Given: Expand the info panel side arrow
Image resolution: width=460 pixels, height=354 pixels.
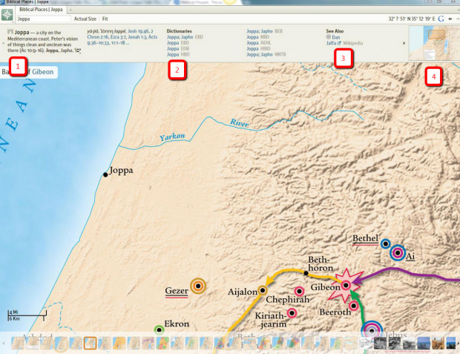Looking at the screenshot, I should coord(404,44).
